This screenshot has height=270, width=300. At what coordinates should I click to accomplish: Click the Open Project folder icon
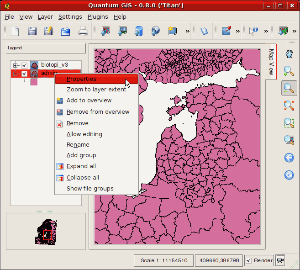[65, 31]
